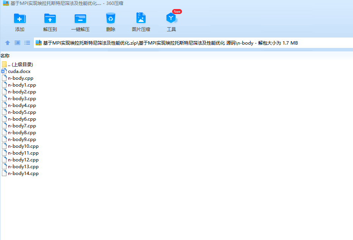This screenshot has height=240, width=353.
Task: Select the n-body.cpp file
Action: (17, 78)
